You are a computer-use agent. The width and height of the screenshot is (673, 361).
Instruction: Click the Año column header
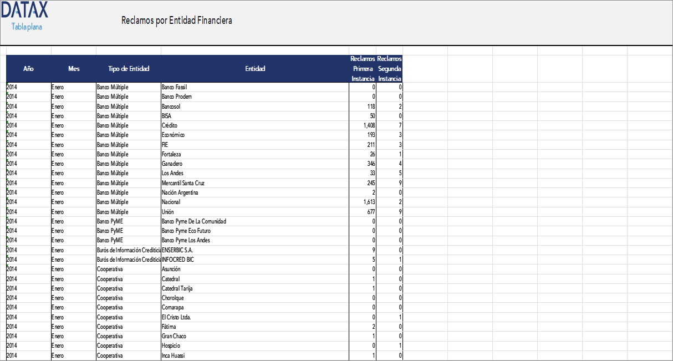pyautogui.click(x=28, y=69)
